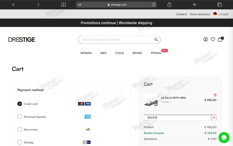
Task: Add a new tab with plus icon
Action: pos(194,5)
